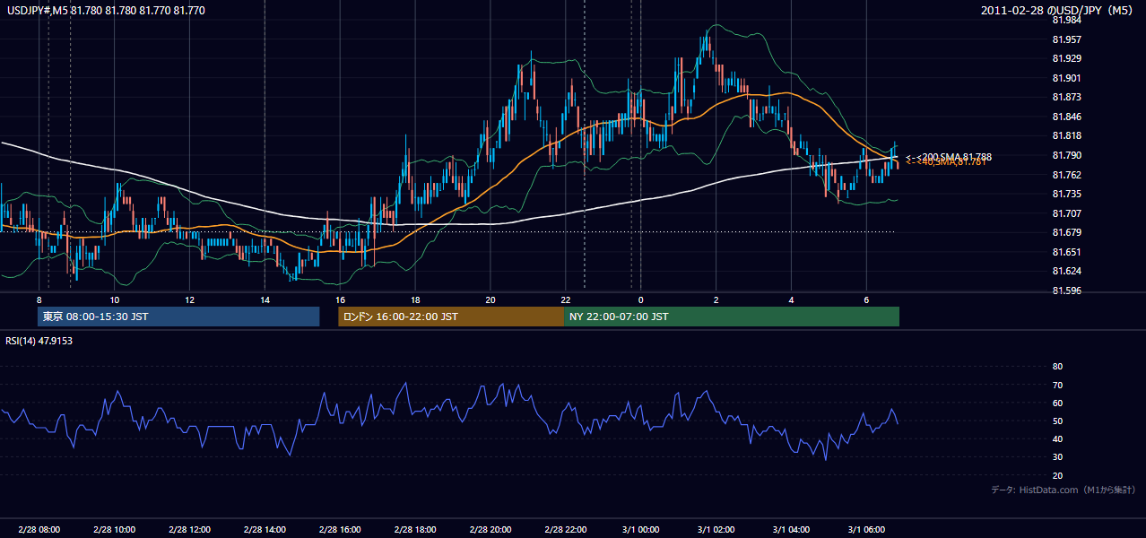This screenshot has height=538, width=1146.
Task: Click price axis label 81.624
Action: (x=1066, y=272)
